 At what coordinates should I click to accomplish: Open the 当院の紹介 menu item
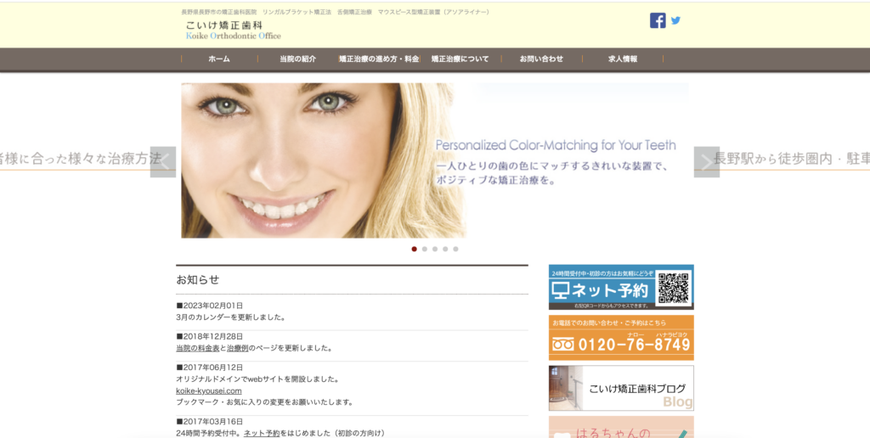coord(297,59)
